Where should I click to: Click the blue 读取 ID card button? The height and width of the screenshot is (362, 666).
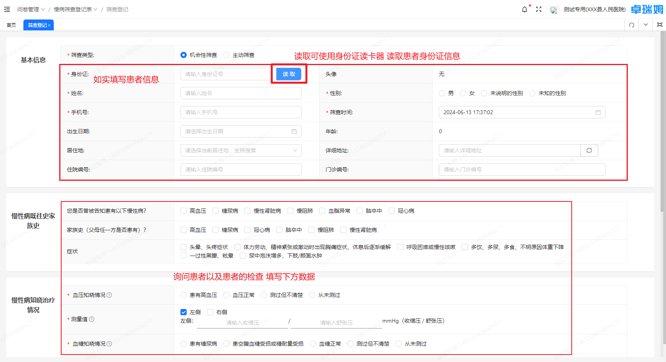288,74
